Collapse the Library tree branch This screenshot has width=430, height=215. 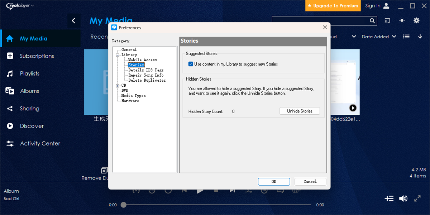[x=117, y=54]
